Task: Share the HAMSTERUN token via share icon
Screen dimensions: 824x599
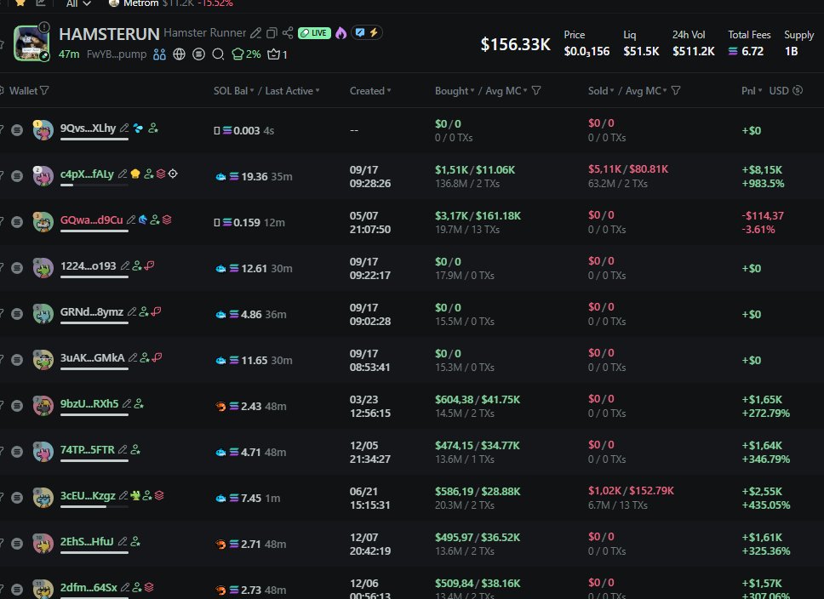Action: coord(288,33)
